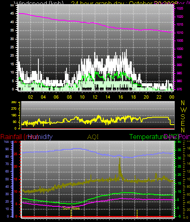Click barometer axis value 1015
This screenshot has width=190, height=222.
[180, 25]
